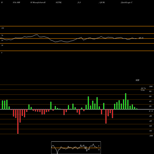
Task: Click the RSI axis label 30
Action: point(2,45)
